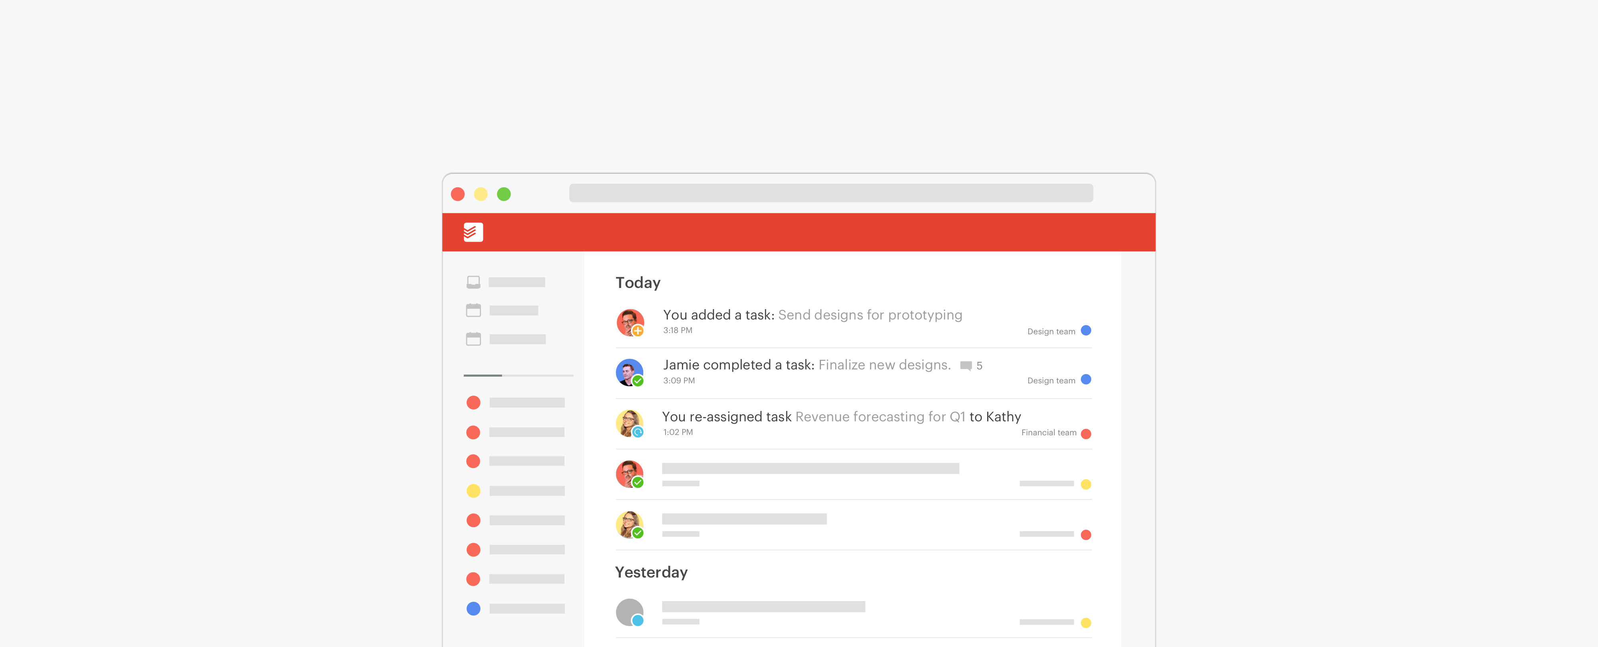The width and height of the screenshot is (1598, 647).
Task: Click the Todoist logo in red header
Action: coord(473,232)
